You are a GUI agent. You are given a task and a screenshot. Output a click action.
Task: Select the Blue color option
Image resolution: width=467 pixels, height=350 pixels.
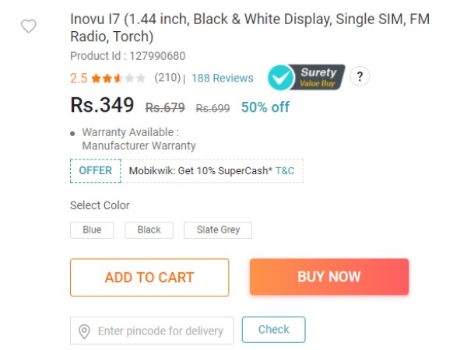click(92, 230)
